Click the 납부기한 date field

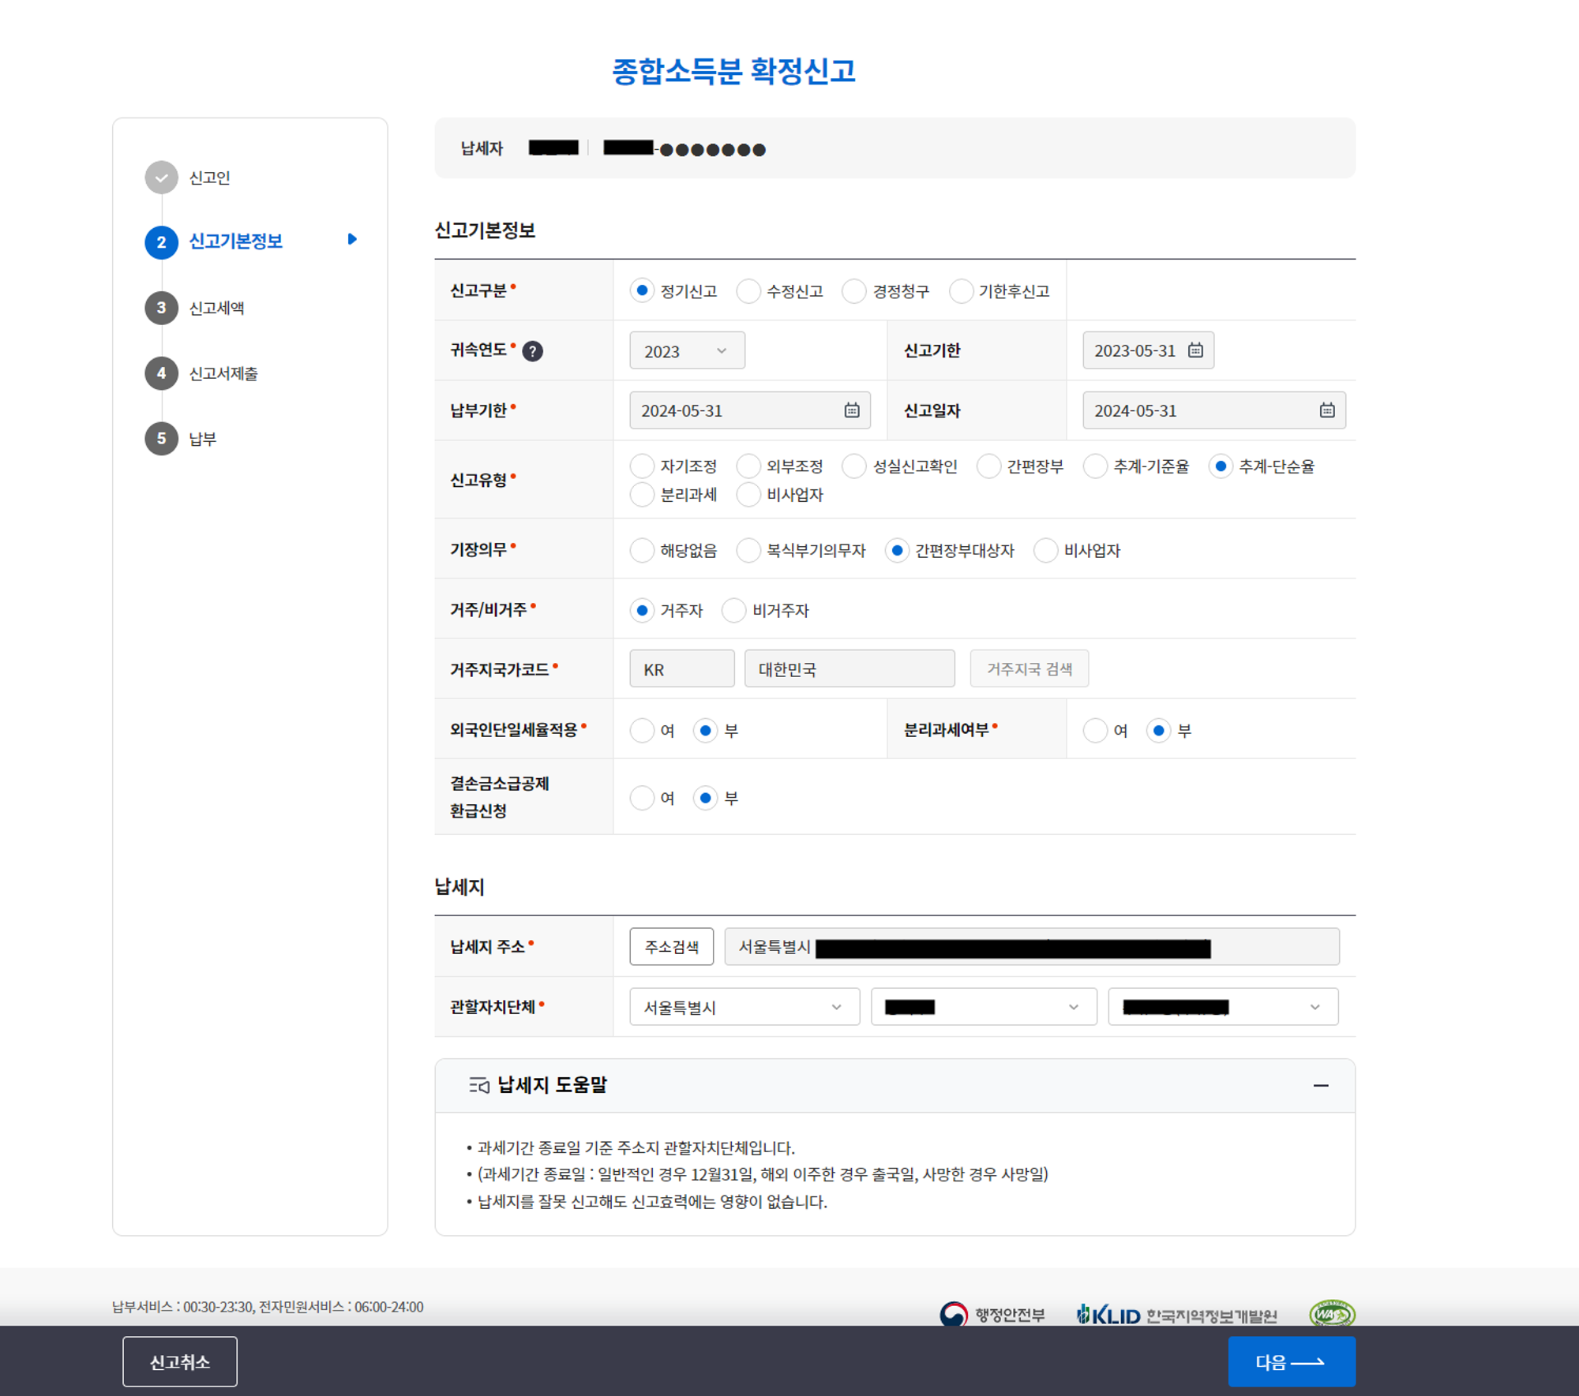click(x=750, y=410)
